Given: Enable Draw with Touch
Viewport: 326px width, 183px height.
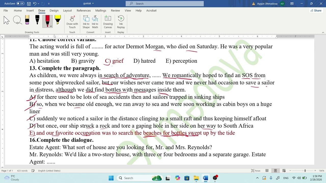Looking at the screenshot, I should [x=72, y=22].
